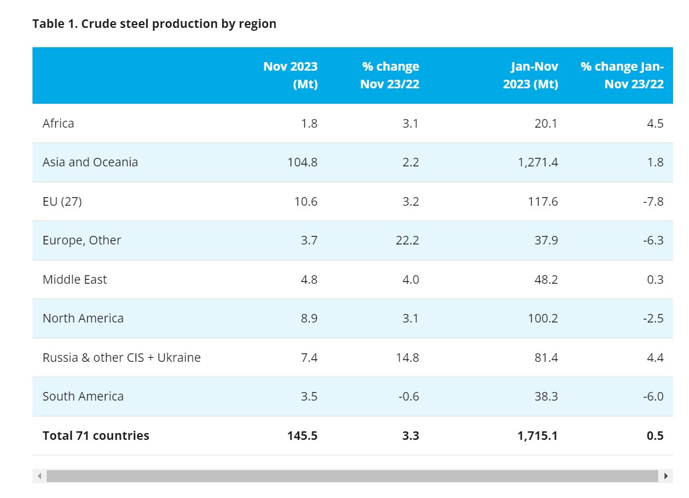Select the EU (27) row label
Screen dimensions: 689x498
(62, 202)
